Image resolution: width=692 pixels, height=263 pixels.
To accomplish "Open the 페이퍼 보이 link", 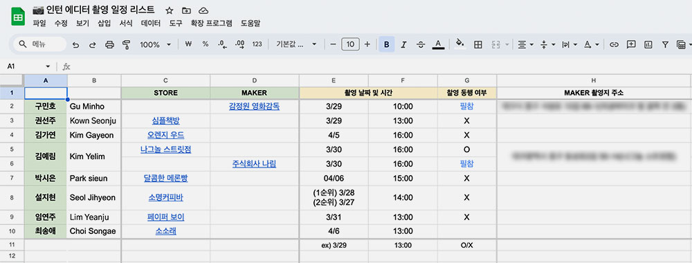I will pyautogui.click(x=165, y=217).
